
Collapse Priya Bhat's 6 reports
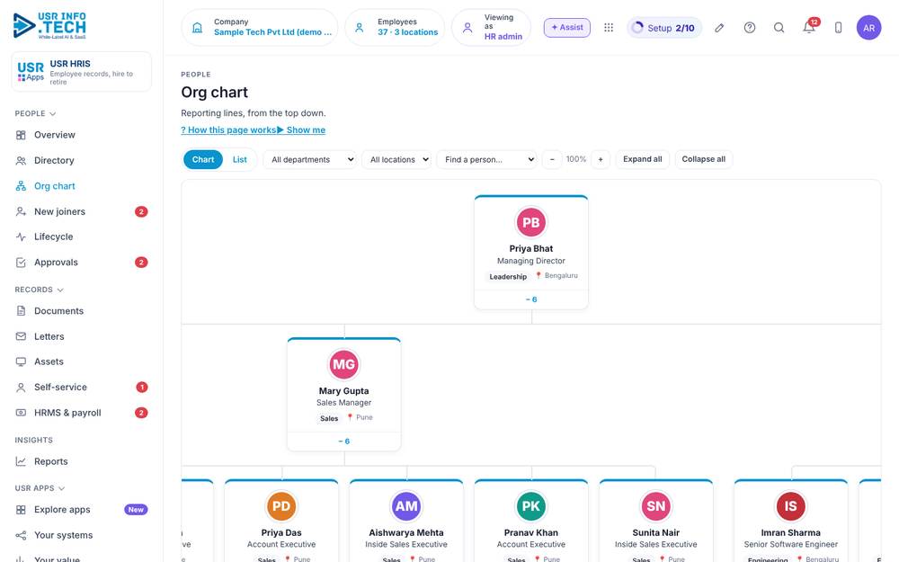(x=531, y=299)
